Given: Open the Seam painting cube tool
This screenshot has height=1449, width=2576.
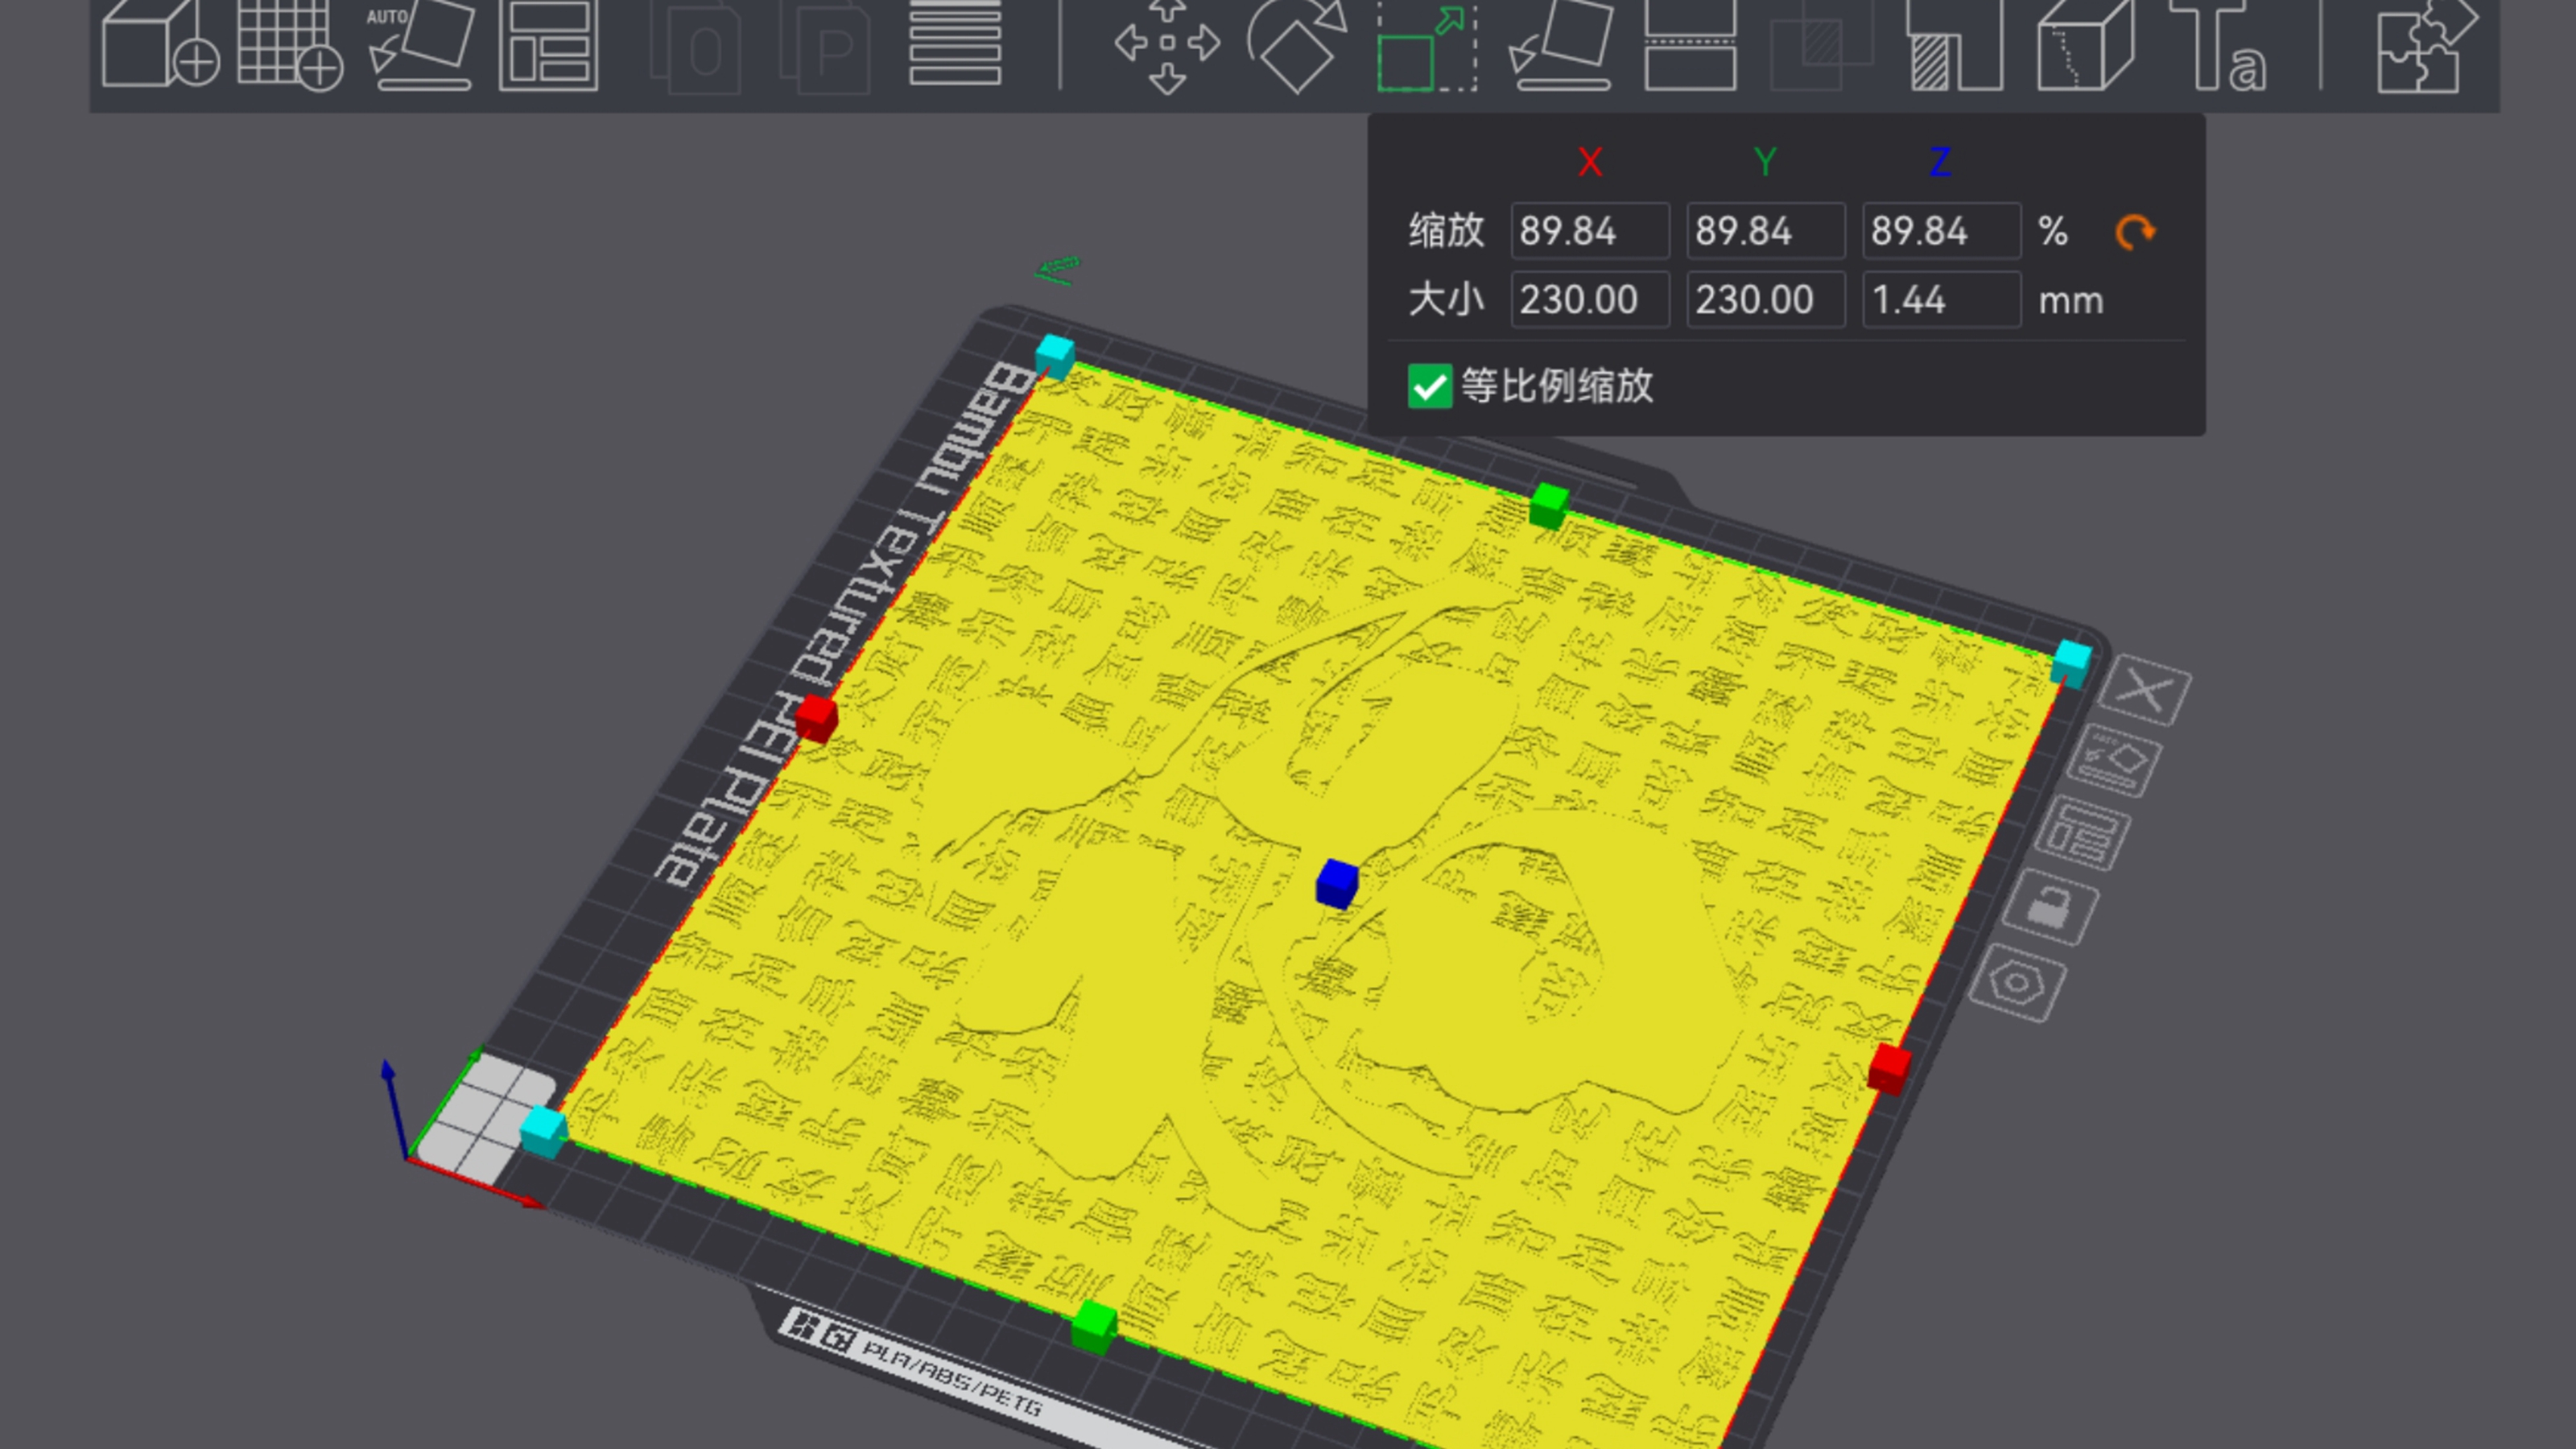Looking at the screenshot, I should [x=2085, y=45].
